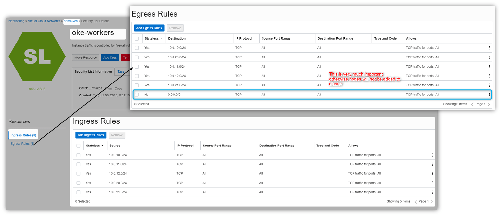Click the Destination column header in Egress Rules

(177, 38)
